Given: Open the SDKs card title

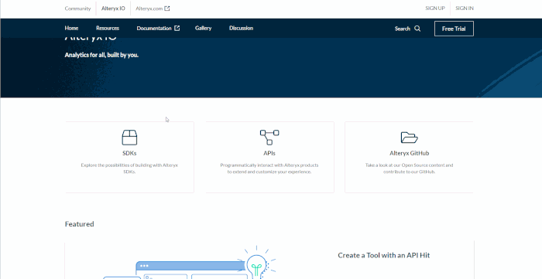Looking at the screenshot, I should point(129,153).
